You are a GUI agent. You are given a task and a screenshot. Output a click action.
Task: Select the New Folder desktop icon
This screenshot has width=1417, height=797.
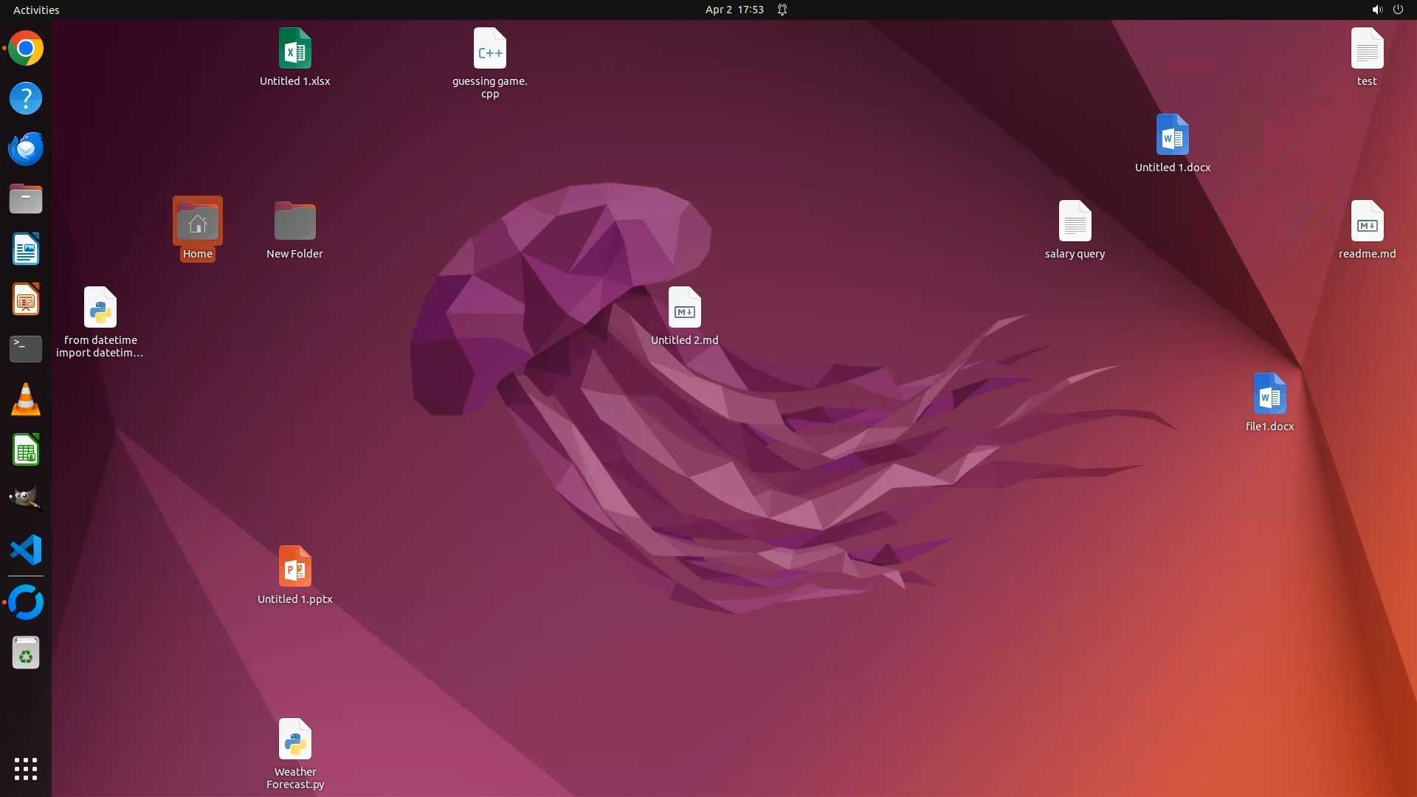click(294, 221)
